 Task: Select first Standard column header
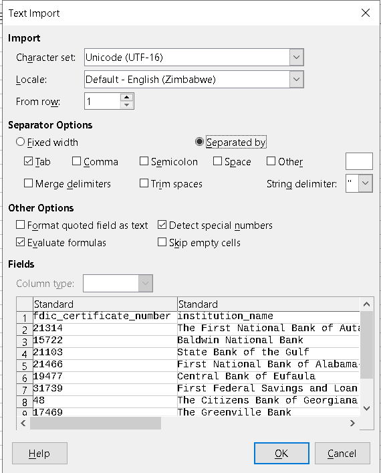[x=105, y=304]
